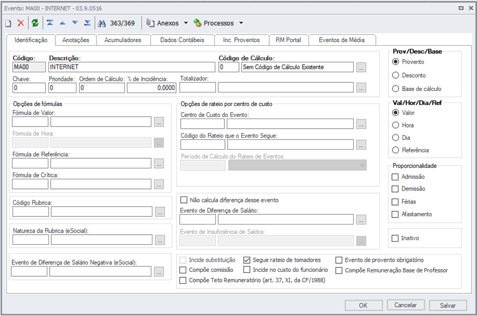
Task: Open lookup for Totalizador
Action: [x=361, y=88]
